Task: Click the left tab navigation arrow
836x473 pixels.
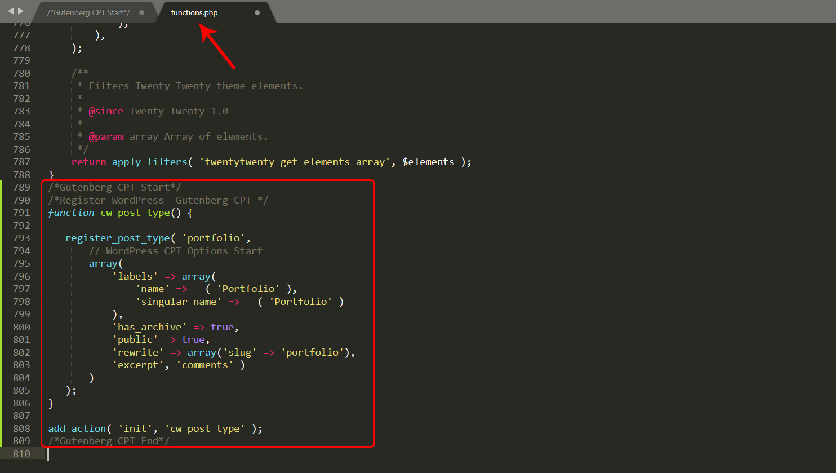Action: coord(10,11)
